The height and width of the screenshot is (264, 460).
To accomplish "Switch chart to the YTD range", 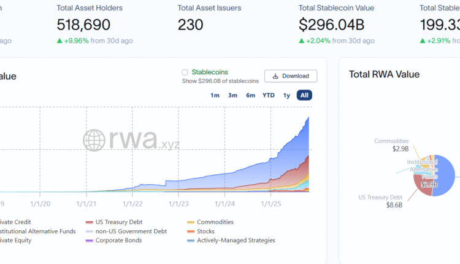I will (x=268, y=95).
